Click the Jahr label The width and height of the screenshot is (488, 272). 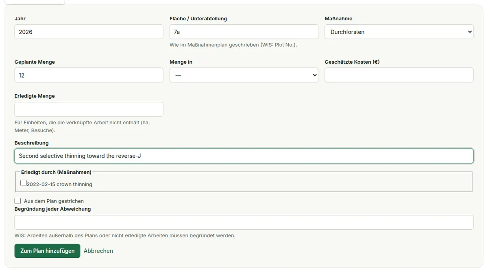tap(20, 19)
